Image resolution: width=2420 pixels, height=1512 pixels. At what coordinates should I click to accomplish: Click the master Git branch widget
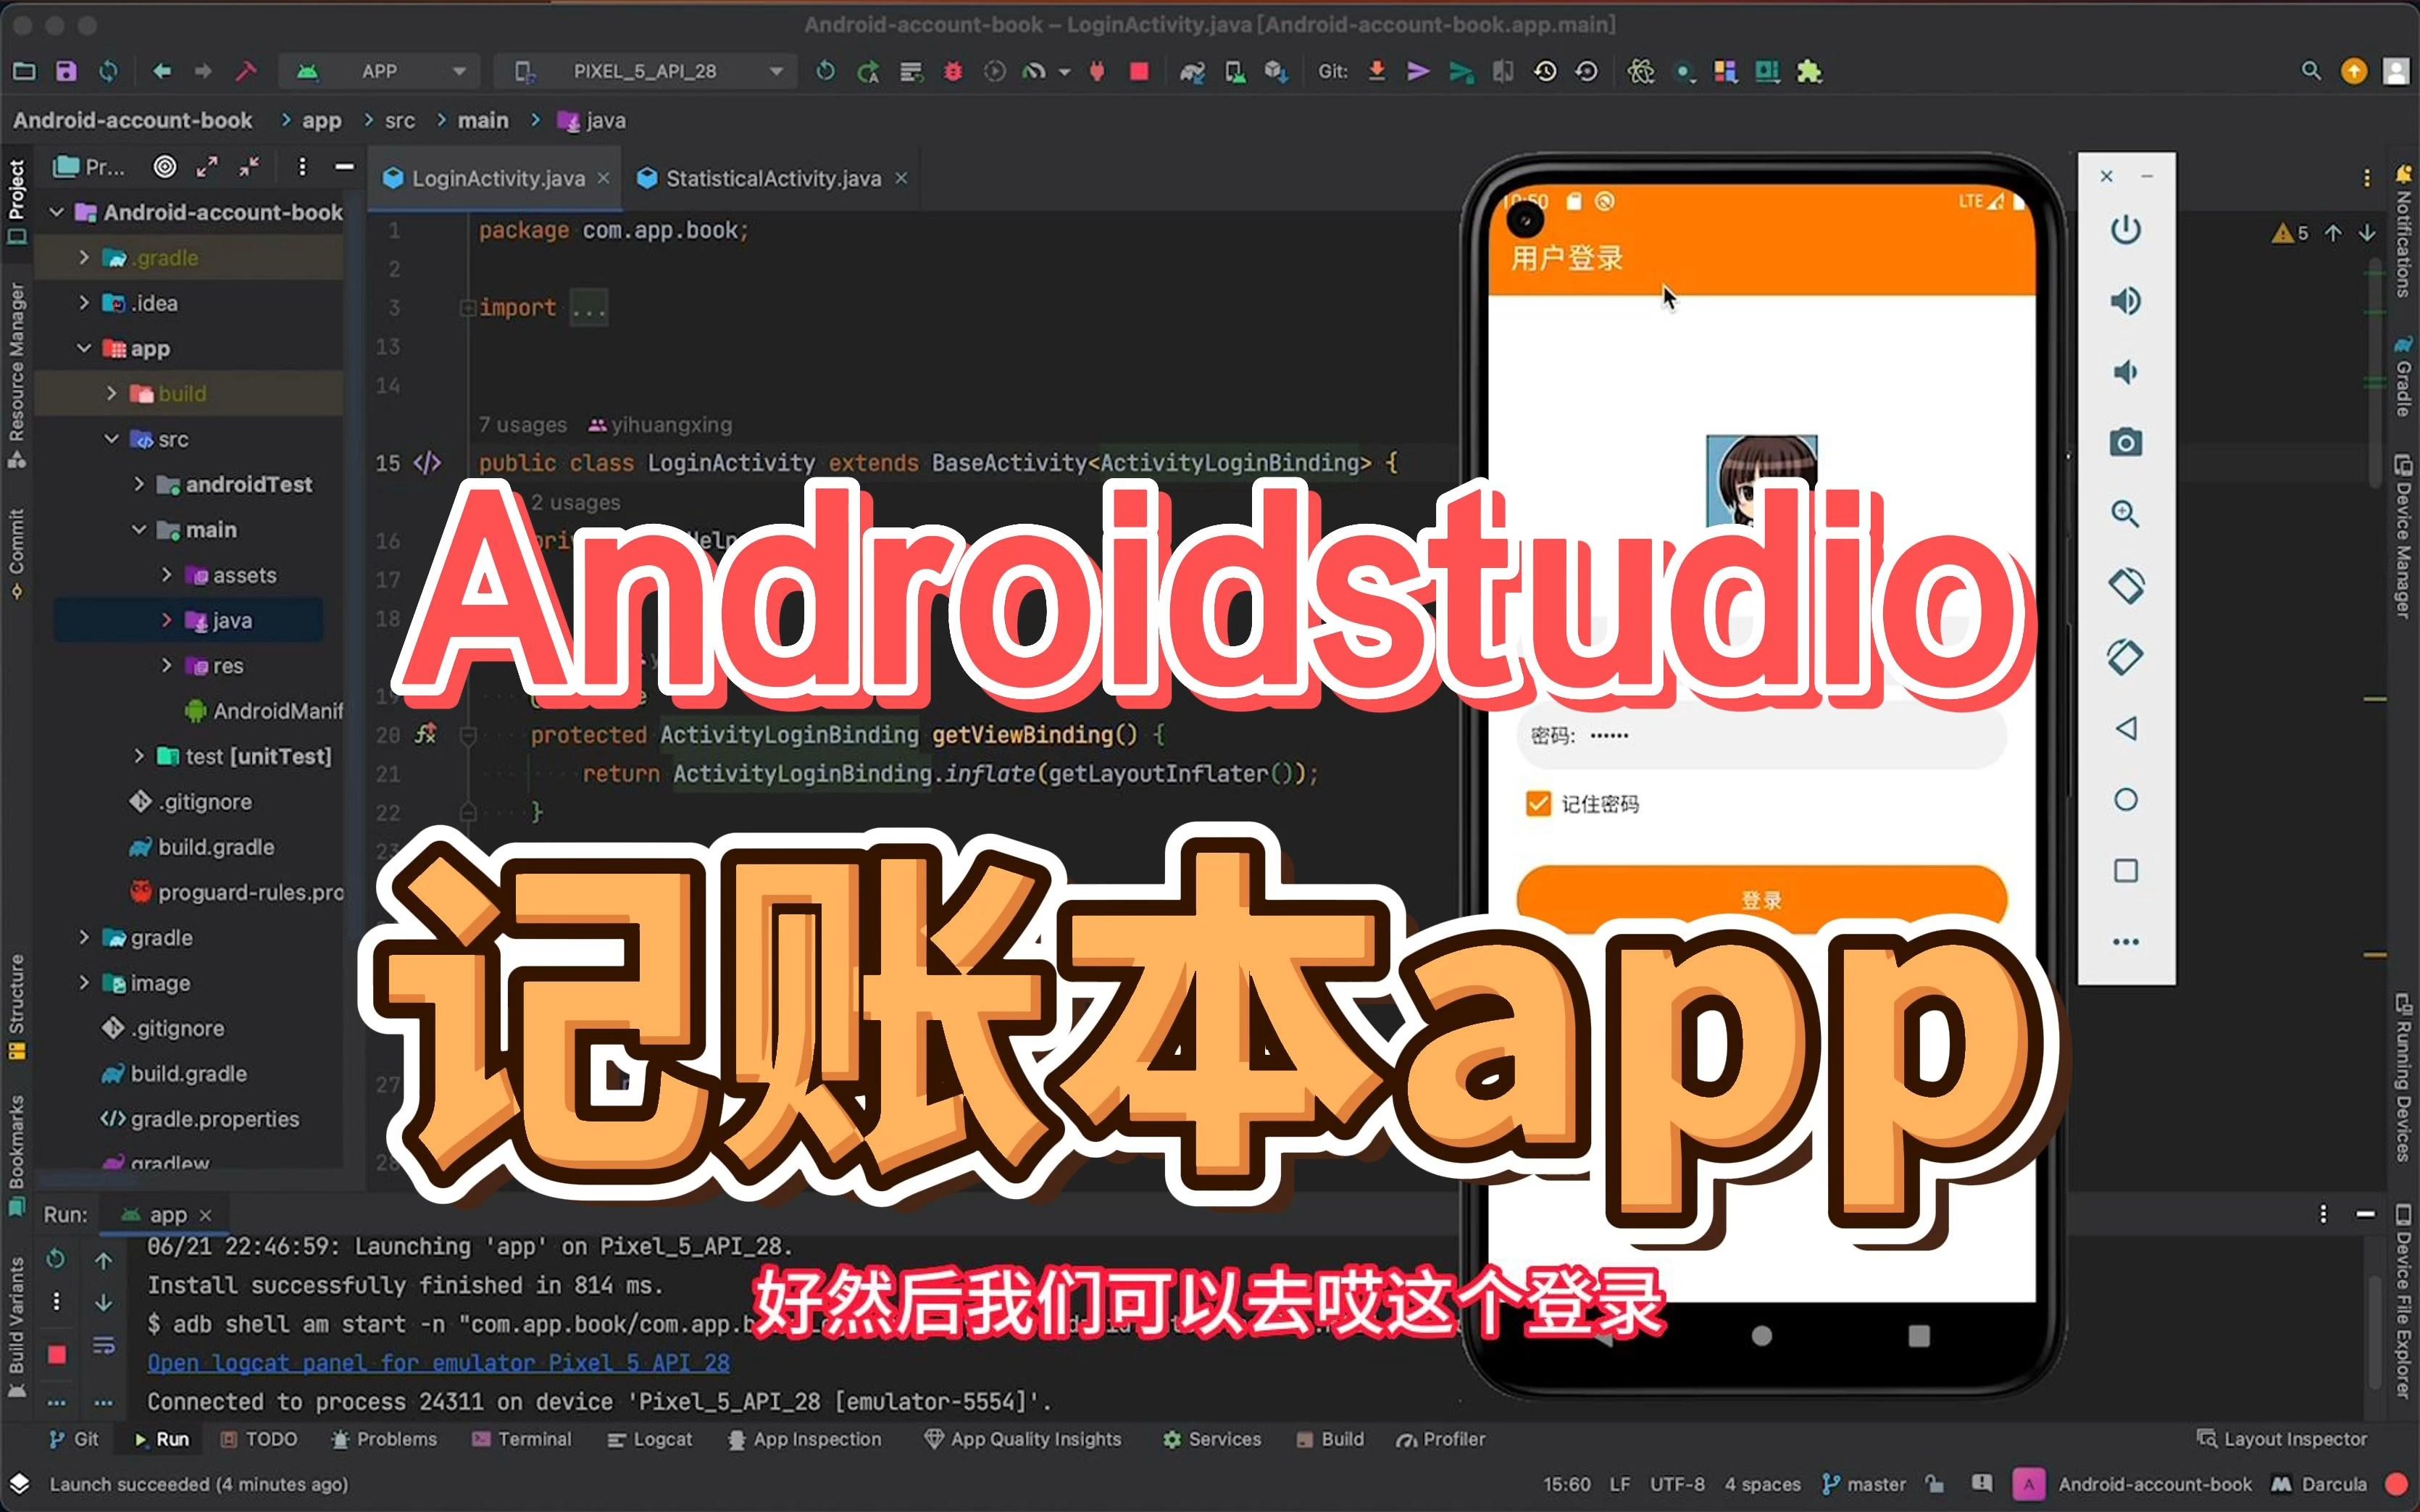pos(1865,1484)
